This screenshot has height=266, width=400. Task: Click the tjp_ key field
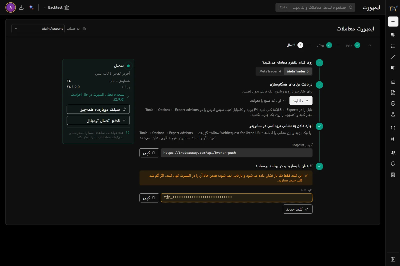coord(236,198)
